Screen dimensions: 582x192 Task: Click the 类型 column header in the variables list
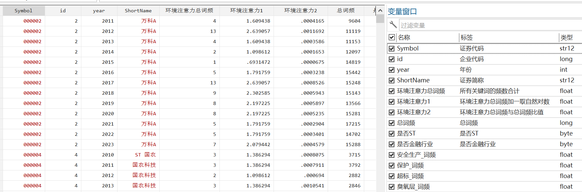(x=568, y=38)
